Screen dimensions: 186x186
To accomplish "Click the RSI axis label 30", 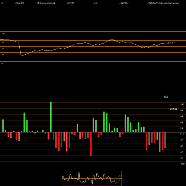I will pos(3,55).
